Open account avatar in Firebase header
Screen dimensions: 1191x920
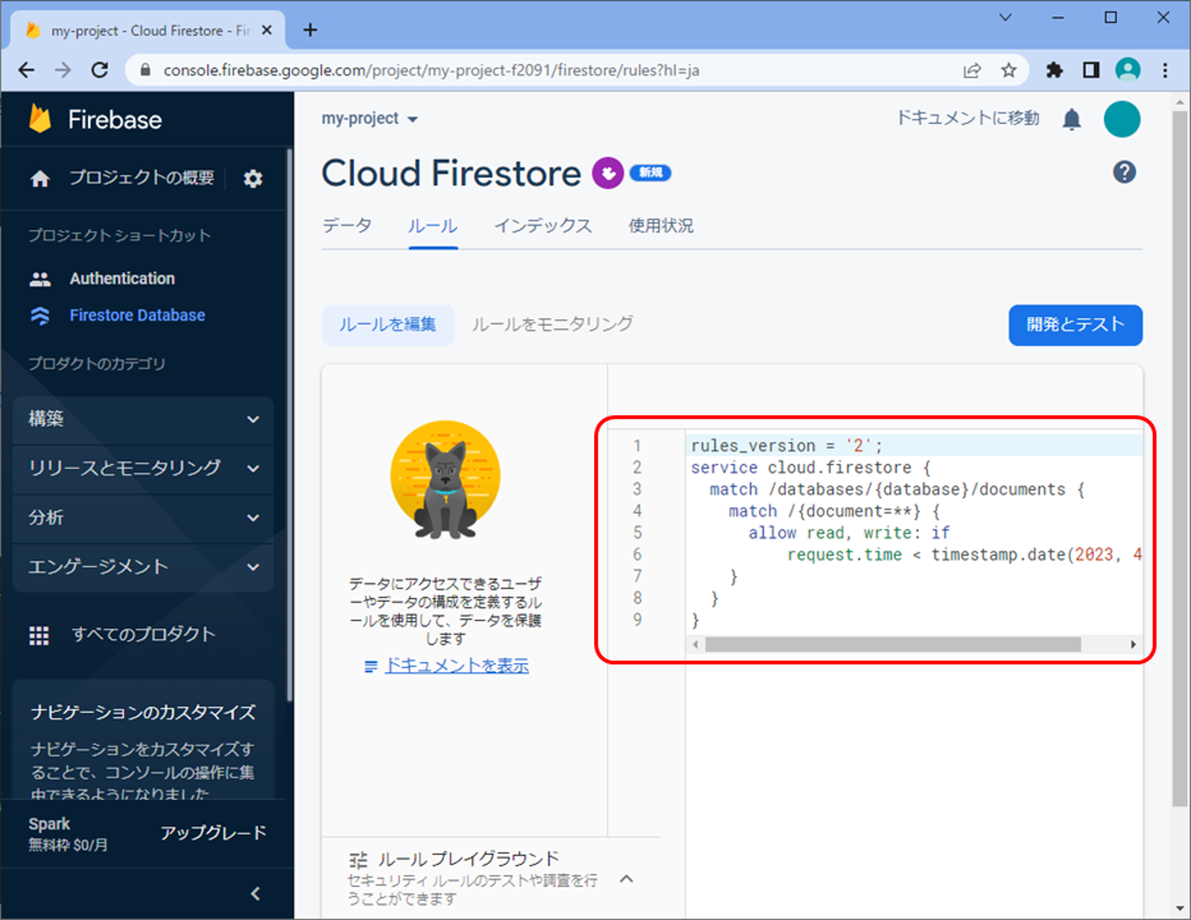click(1122, 119)
